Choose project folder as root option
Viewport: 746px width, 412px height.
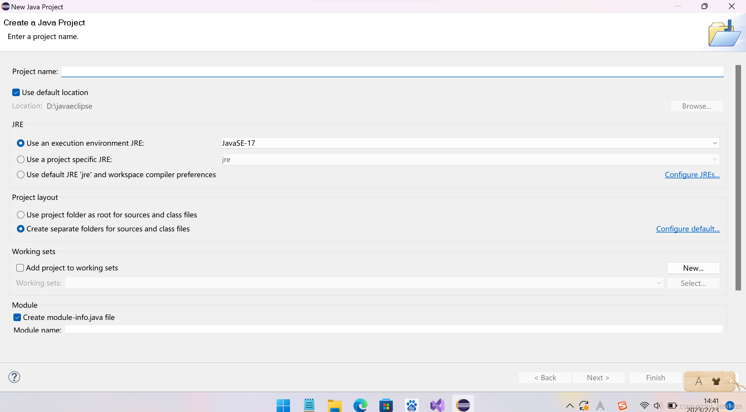point(20,215)
